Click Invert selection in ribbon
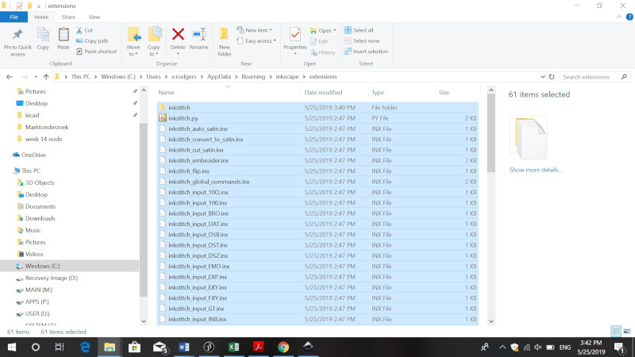The height and width of the screenshot is (357, 635). 366,52
